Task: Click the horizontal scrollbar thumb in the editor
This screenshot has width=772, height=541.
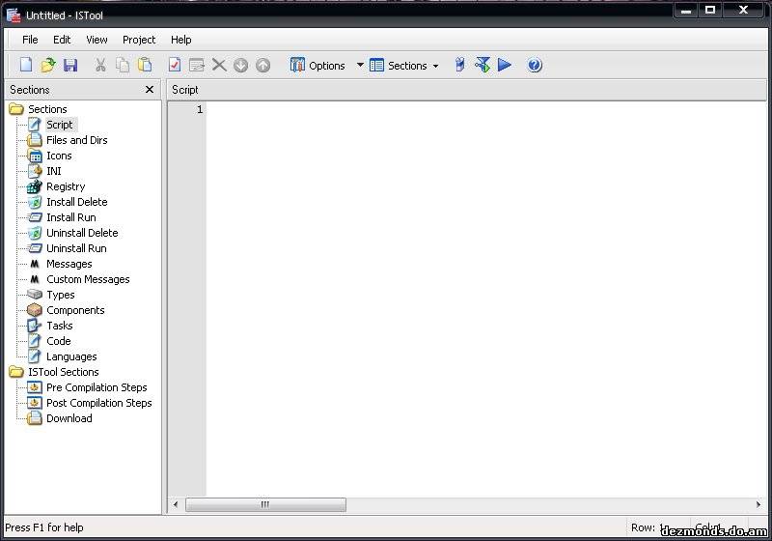Action: pos(265,504)
